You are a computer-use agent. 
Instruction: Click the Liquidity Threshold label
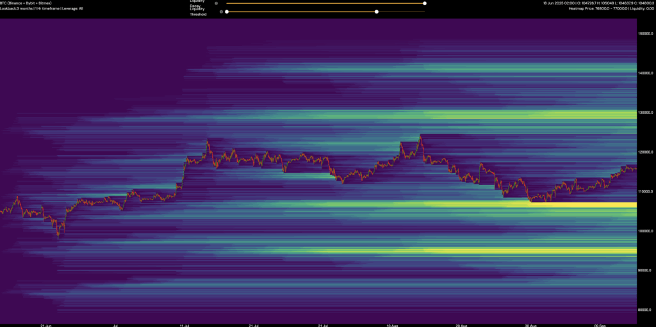click(199, 12)
